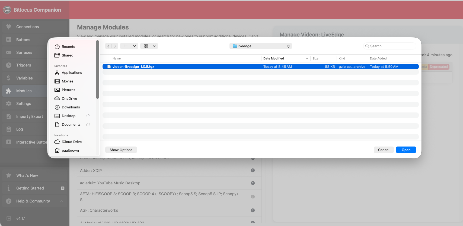463x226 pixels.
Task: Select Shared in file dialog sidebar
Action: (68, 55)
